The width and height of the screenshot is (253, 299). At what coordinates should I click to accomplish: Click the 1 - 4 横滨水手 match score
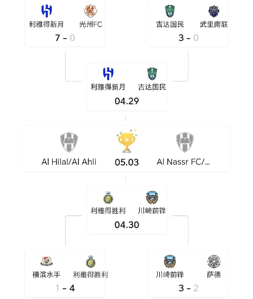(x=65, y=288)
